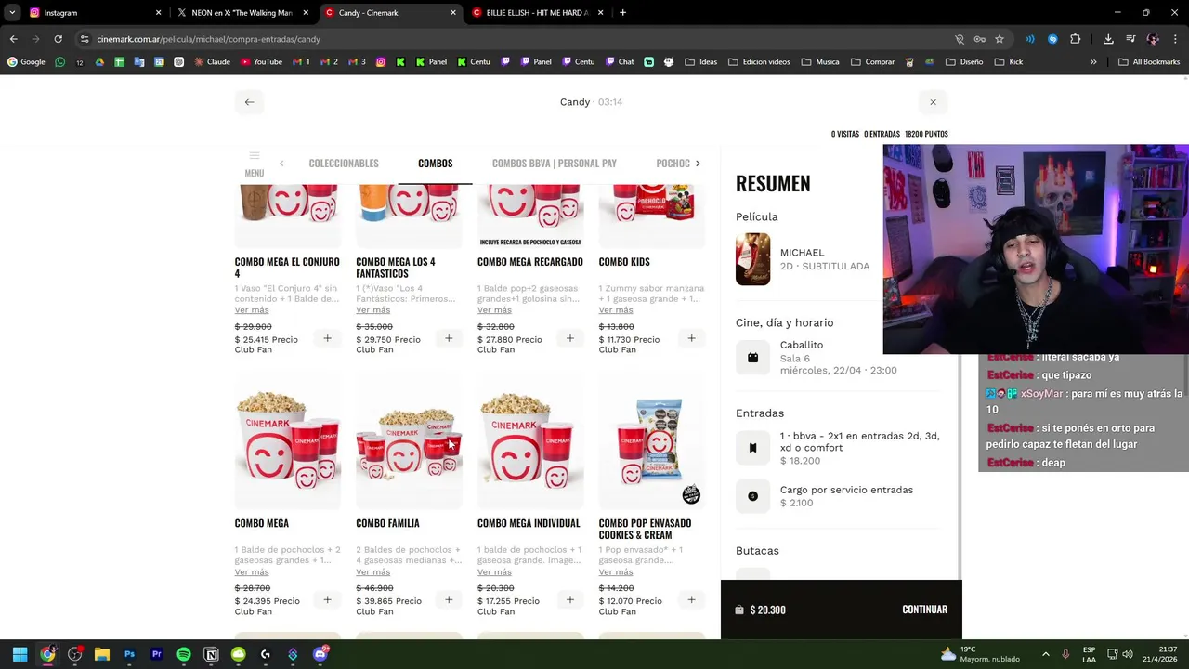Bookmark this page with the star icon

pyautogui.click(x=1000, y=39)
